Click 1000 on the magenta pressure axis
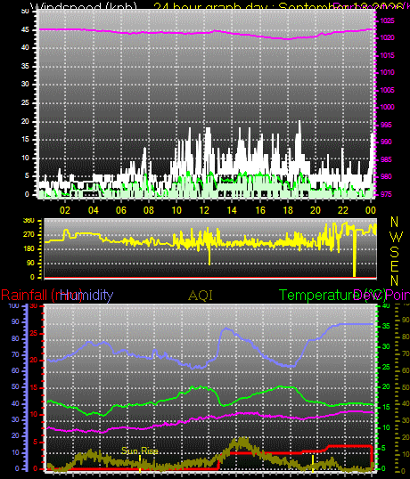 pyautogui.click(x=387, y=107)
